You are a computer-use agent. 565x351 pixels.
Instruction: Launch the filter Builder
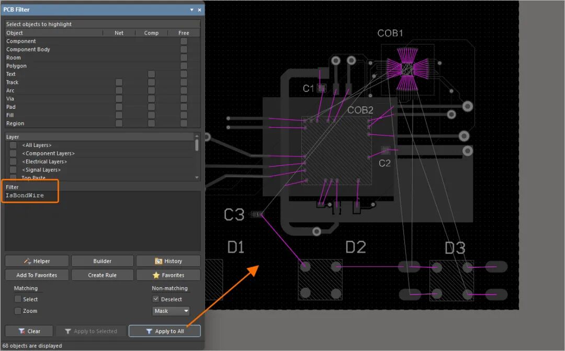[x=103, y=261]
